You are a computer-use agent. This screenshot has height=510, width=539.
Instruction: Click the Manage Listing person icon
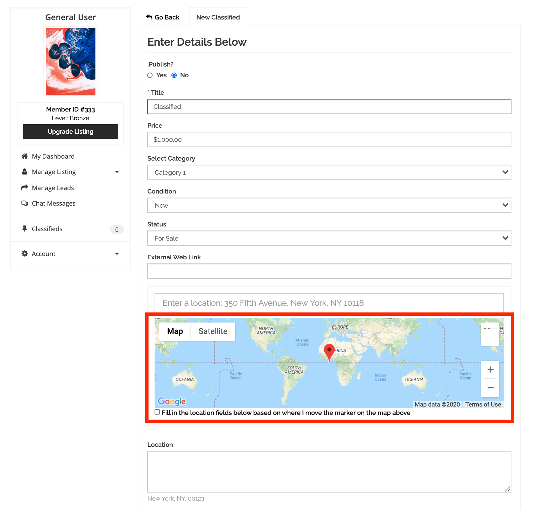click(24, 171)
